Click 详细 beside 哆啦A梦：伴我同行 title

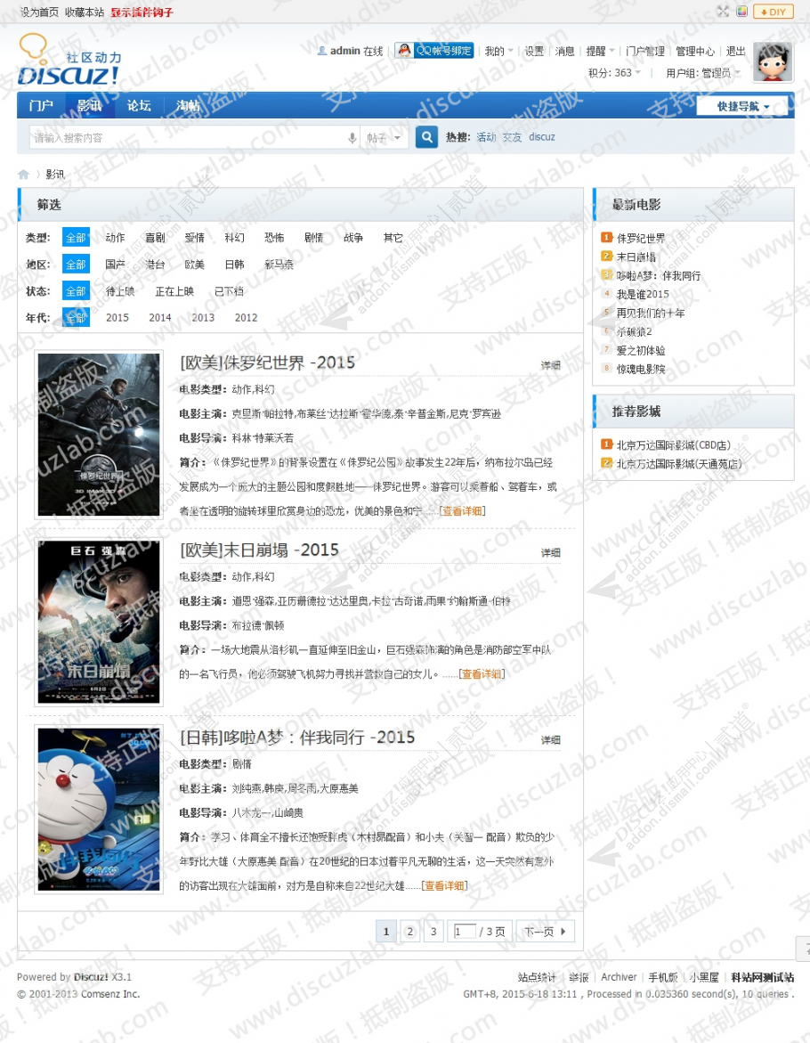pos(550,739)
